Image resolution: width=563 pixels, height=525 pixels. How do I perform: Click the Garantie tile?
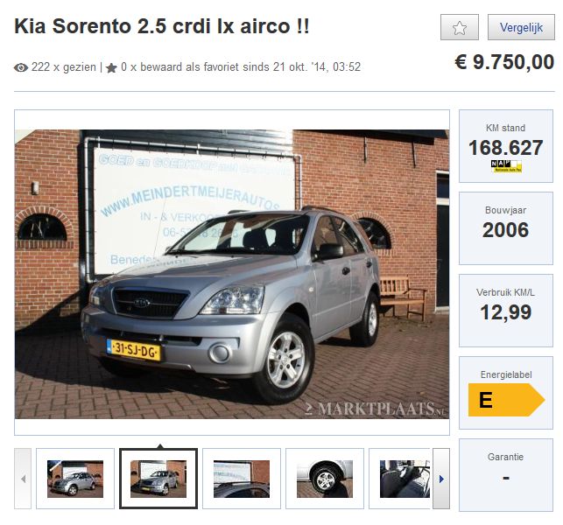click(x=506, y=475)
